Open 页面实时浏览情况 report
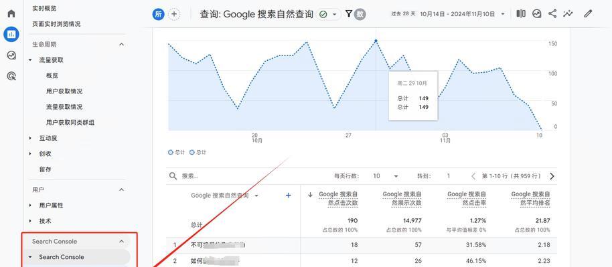Viewport: 612px width, 267px height. [56, 24]
